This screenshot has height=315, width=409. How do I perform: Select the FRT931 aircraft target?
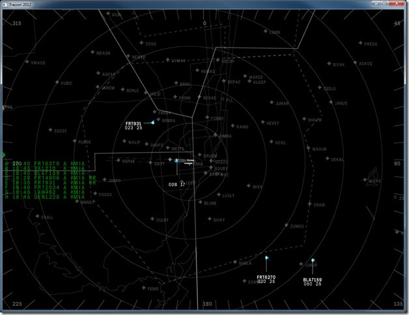pyautogui.click(x=153, y=122)
